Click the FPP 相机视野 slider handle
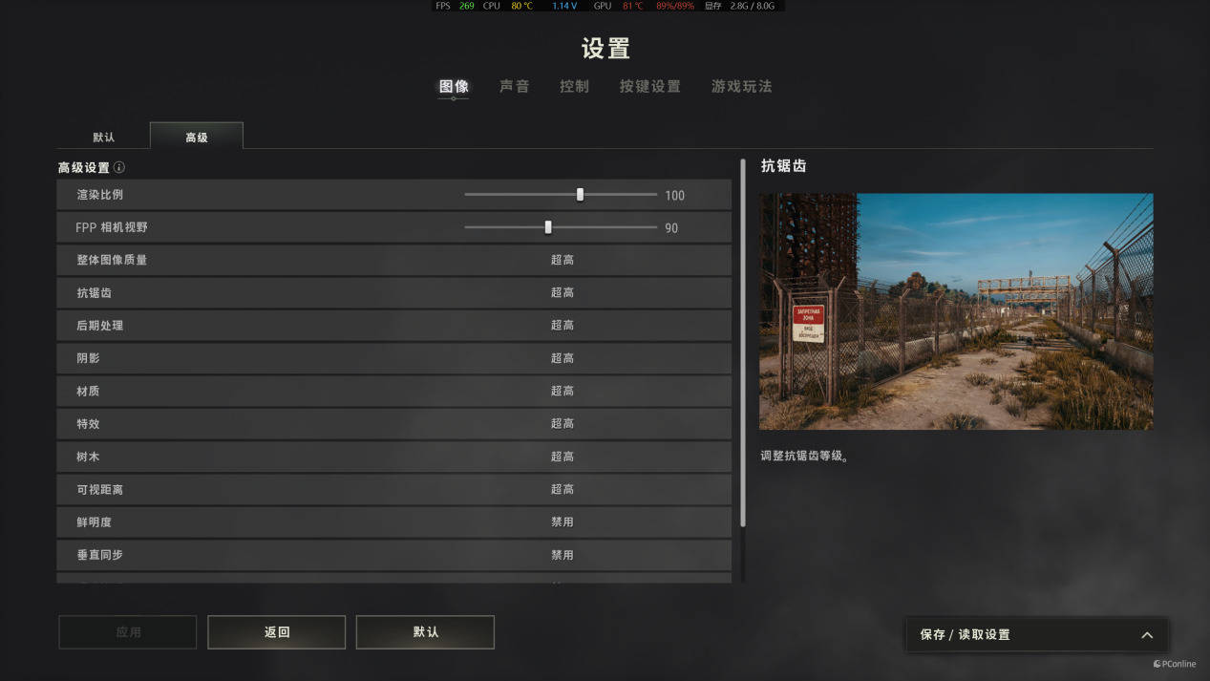The height and width of the screenshot is (681, 1210). (x=548, y=227)
